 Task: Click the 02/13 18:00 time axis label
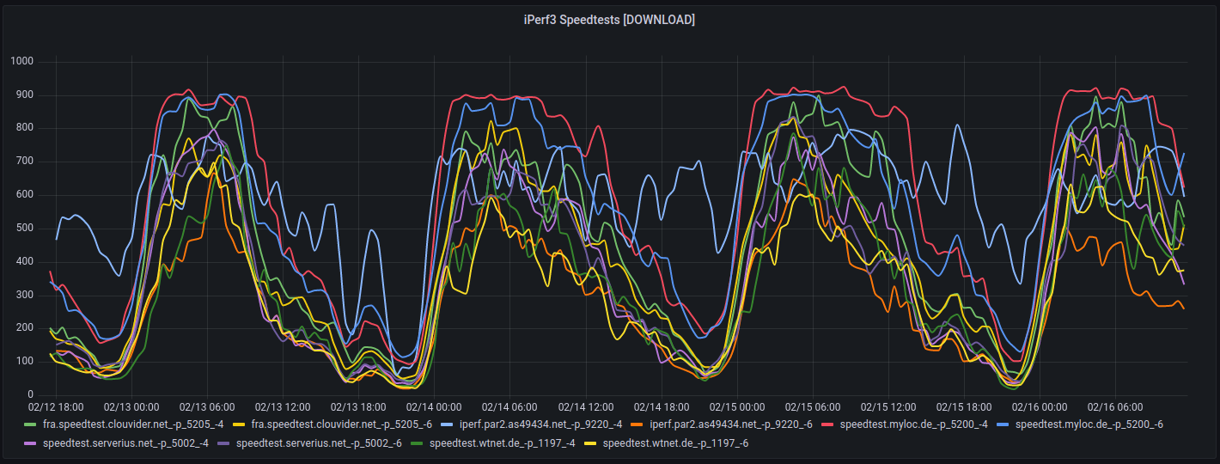[x=358, y=406]
